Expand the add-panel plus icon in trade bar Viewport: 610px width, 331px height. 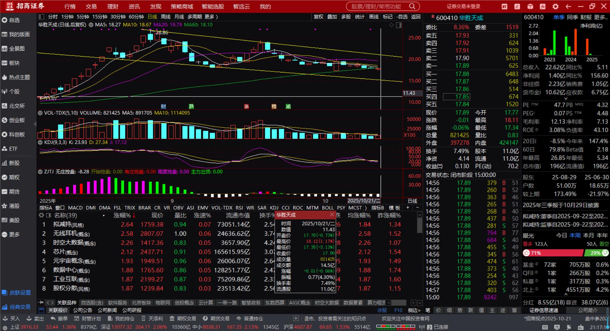coord(296,318)
